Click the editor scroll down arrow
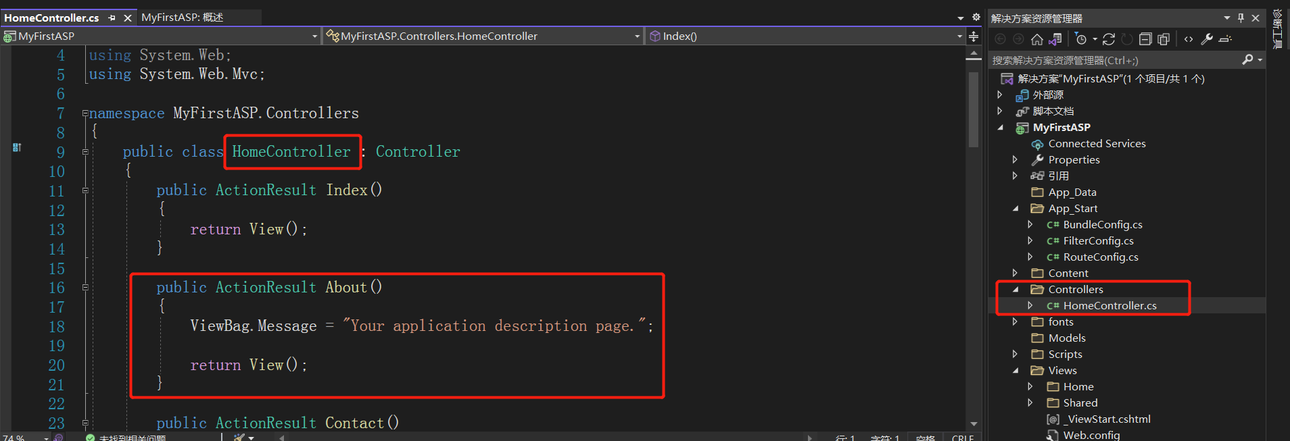1290x441 pixels. pos(974,424)
